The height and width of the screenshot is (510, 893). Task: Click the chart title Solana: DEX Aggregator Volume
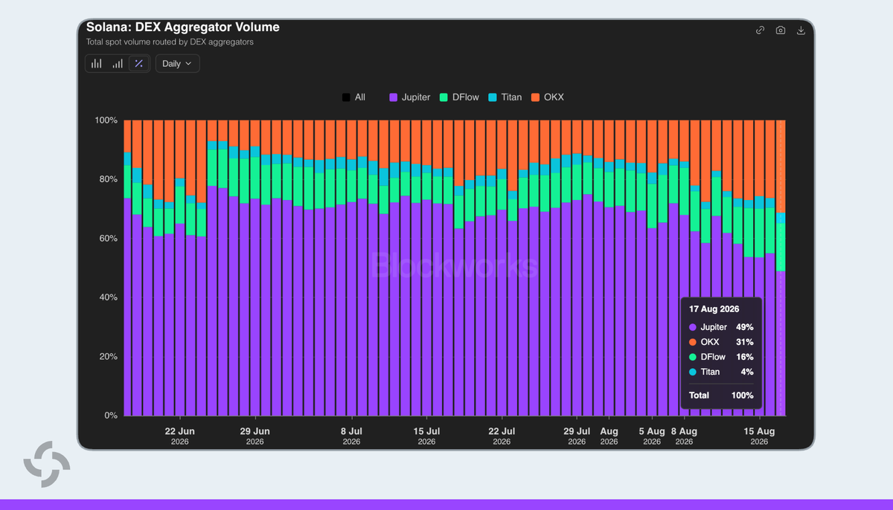183,28
